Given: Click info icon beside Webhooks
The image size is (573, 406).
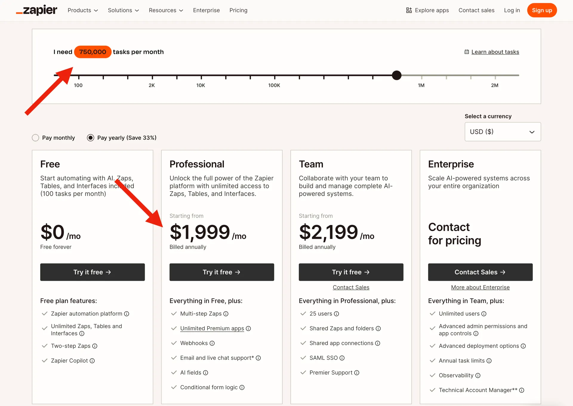Looking at the screenshot, I should pos(212,343).
